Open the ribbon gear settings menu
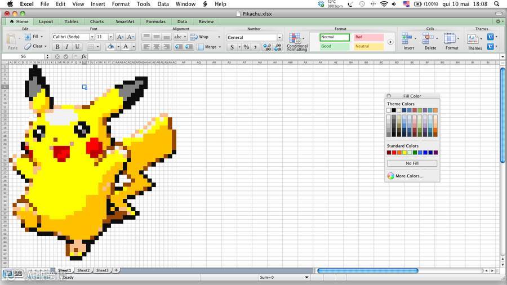 [x=499, y=21]
